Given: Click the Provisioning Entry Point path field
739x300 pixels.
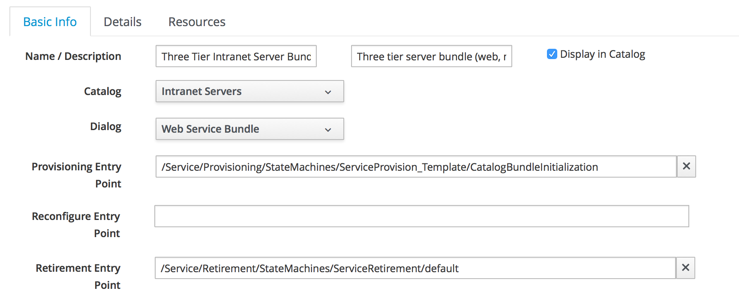Looking at the screenshot, I should [x=416, y=167].
